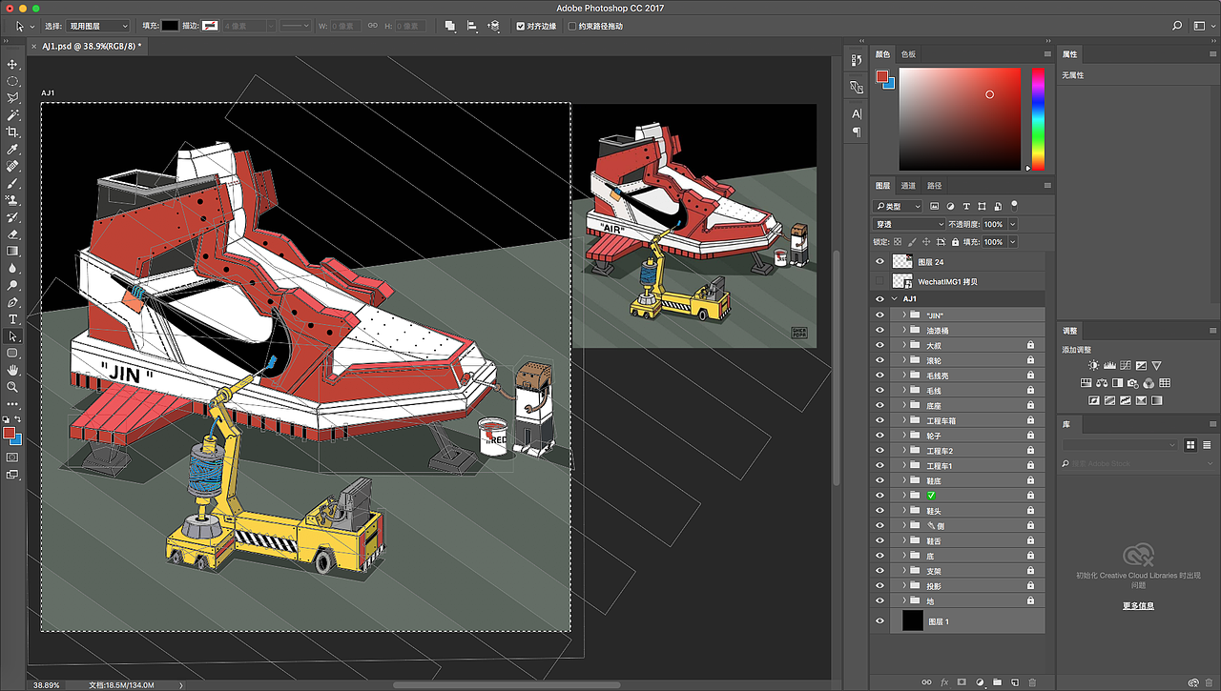Select the Magic Wand tool

[x=12, y=115]
